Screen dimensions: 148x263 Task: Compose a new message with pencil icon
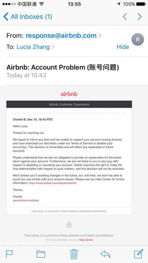coord(138,254)
